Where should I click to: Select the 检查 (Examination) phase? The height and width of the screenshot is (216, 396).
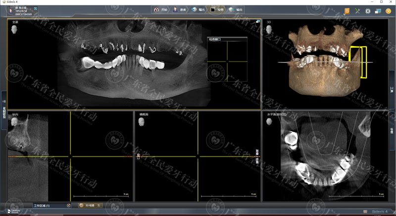(x=216, y=9)
